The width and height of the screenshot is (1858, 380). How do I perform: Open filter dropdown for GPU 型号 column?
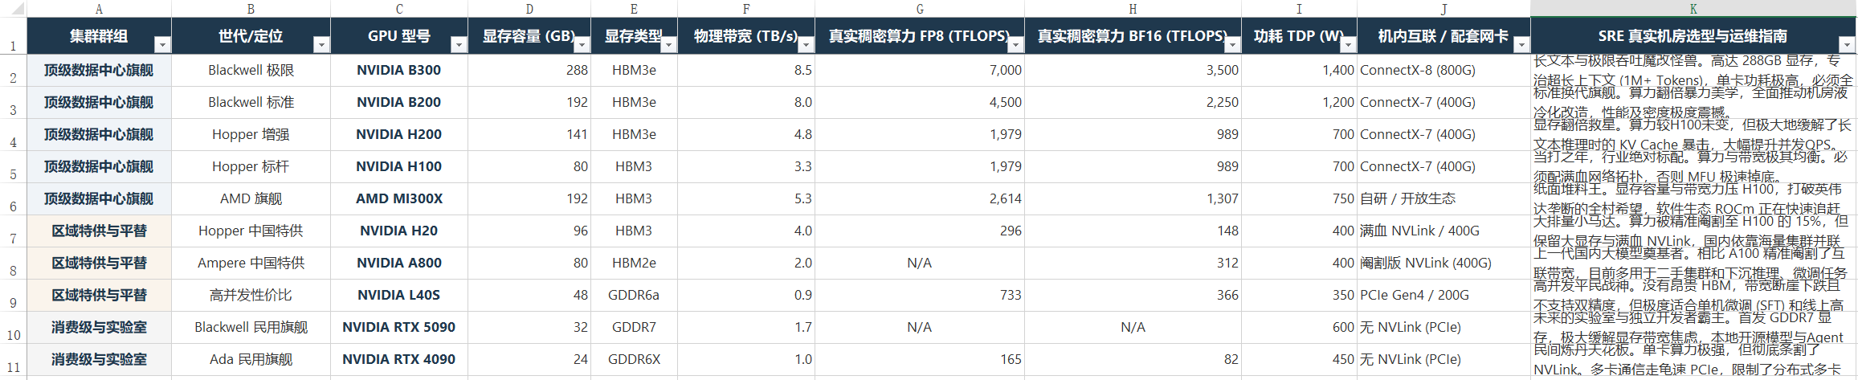click(459, 45)
